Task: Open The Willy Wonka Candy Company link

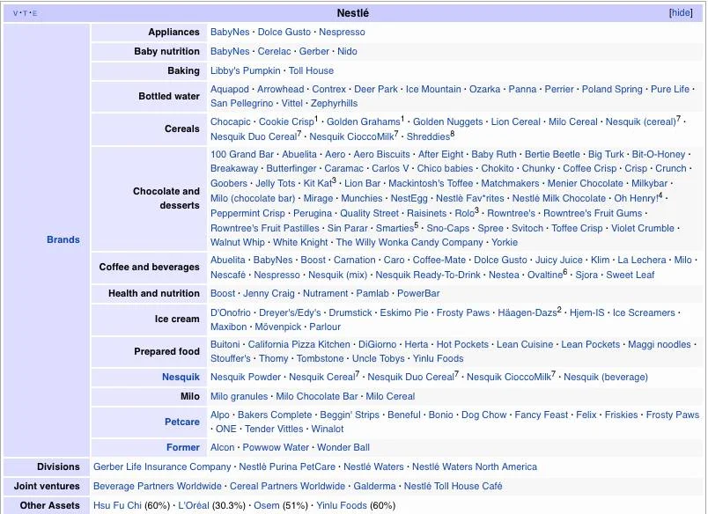Action: point(409,242)
